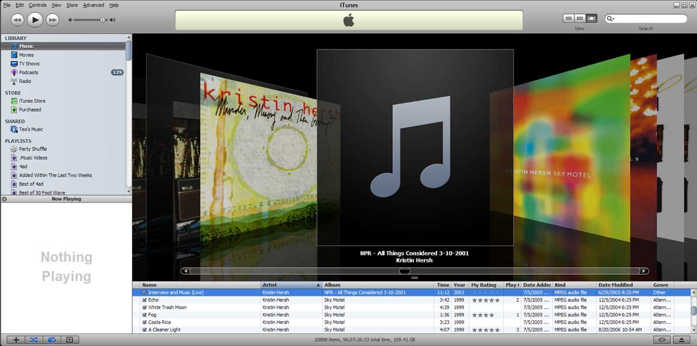This screenshot has height=346, width=697.
Task: Click the Cover Flow right scroll arrow
Action: (644, 271)
